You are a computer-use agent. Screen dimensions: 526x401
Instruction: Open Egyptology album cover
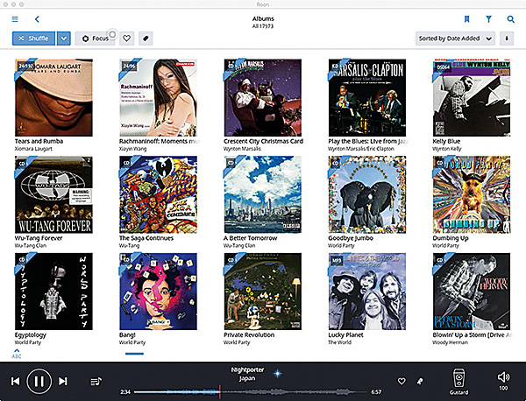(53, 292)
